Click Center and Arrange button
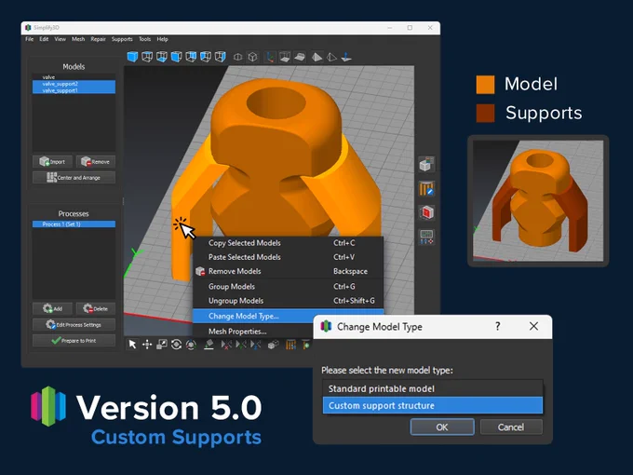Viewport: 633px width, 475px height. [74, 177]
